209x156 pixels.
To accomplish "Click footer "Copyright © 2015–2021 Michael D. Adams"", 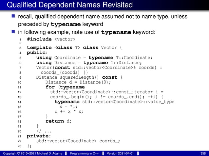I will [32, 153].
